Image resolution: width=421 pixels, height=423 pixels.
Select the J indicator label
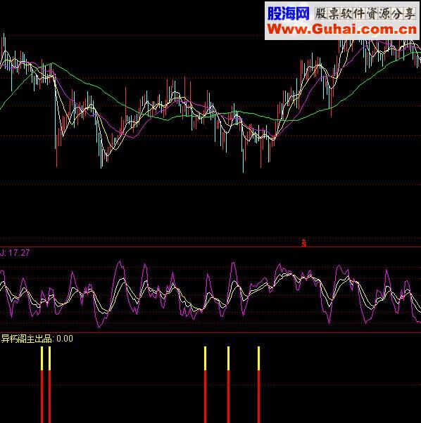click(2, 253)
